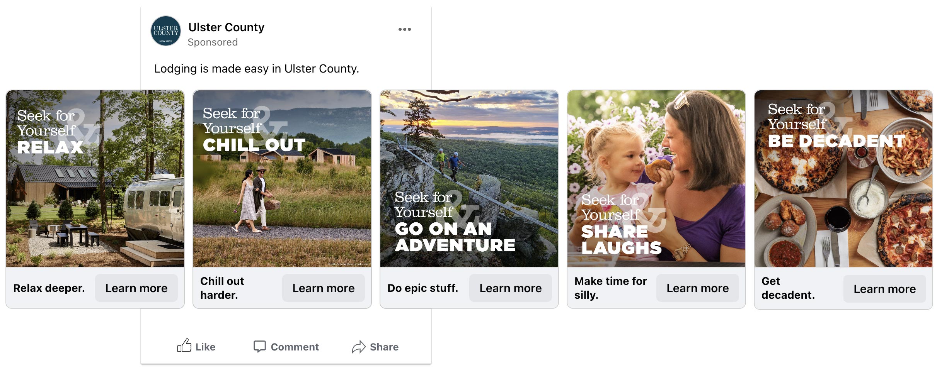
Task: Open the three-dot post options menu
Action: point(404,29)
